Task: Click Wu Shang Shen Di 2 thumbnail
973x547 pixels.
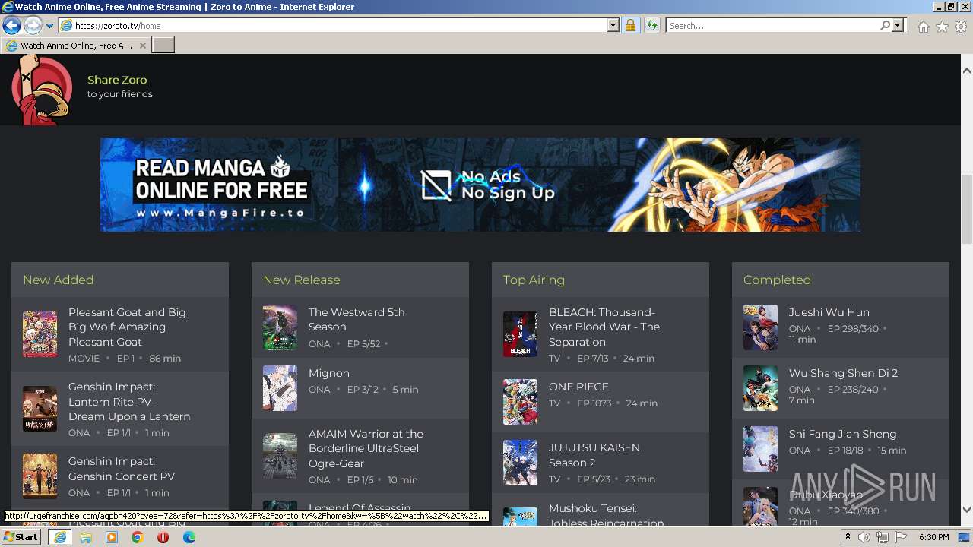Action: click(760, 388)
